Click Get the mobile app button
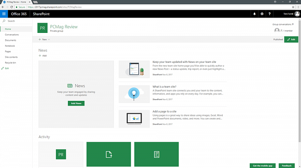 pos(262,166)
